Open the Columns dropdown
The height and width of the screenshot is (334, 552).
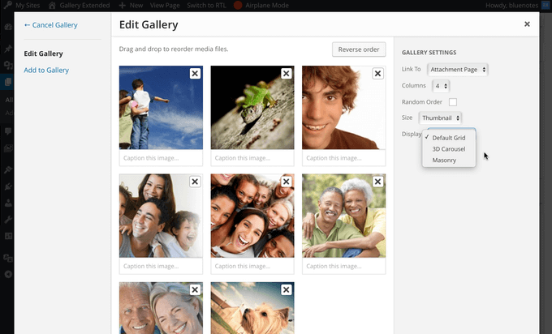[x=441, y=86]
